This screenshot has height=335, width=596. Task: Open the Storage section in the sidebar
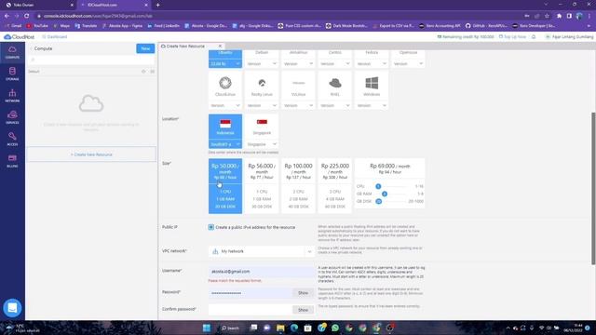[x=12, y=74]
